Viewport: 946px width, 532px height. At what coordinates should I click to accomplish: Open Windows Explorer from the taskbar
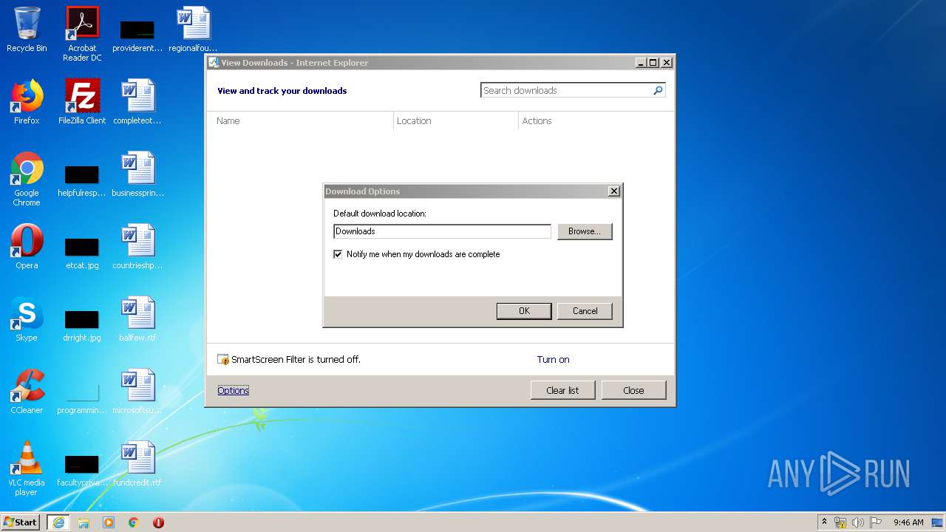click(84, 522)
